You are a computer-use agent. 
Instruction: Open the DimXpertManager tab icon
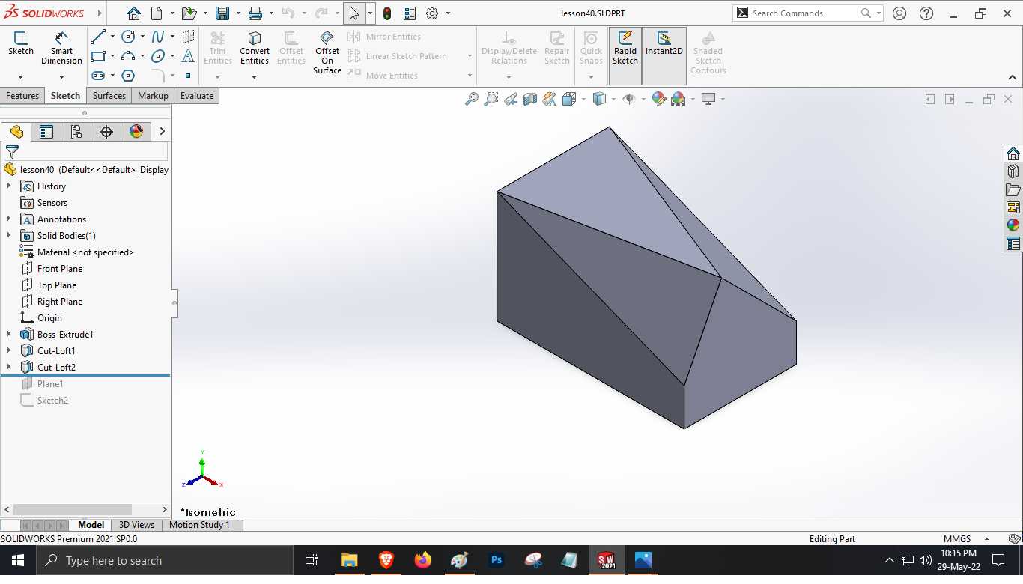coord(106,132)
